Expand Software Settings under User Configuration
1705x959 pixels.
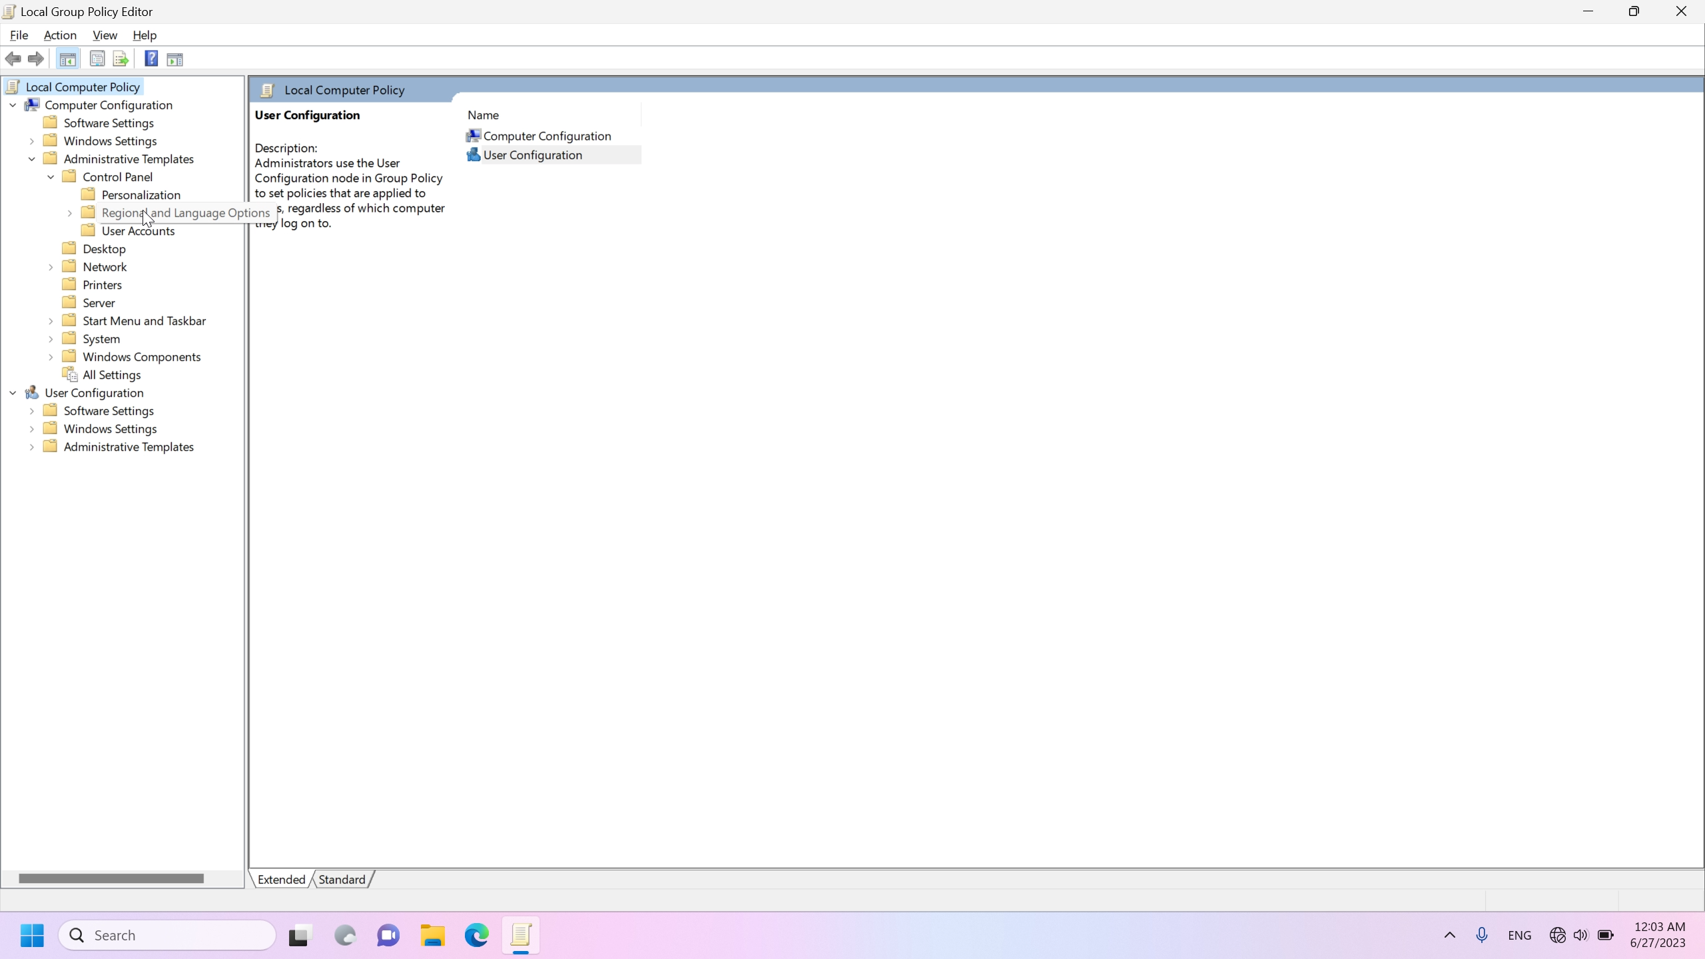click(32, 411)
